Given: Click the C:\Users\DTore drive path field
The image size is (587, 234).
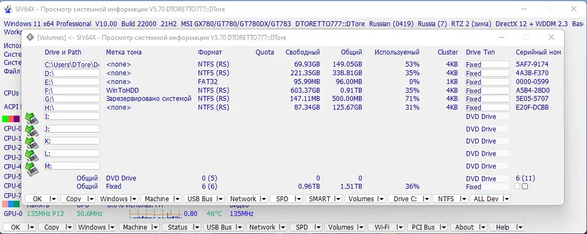Looking at the screenshot, I should 72,64.
